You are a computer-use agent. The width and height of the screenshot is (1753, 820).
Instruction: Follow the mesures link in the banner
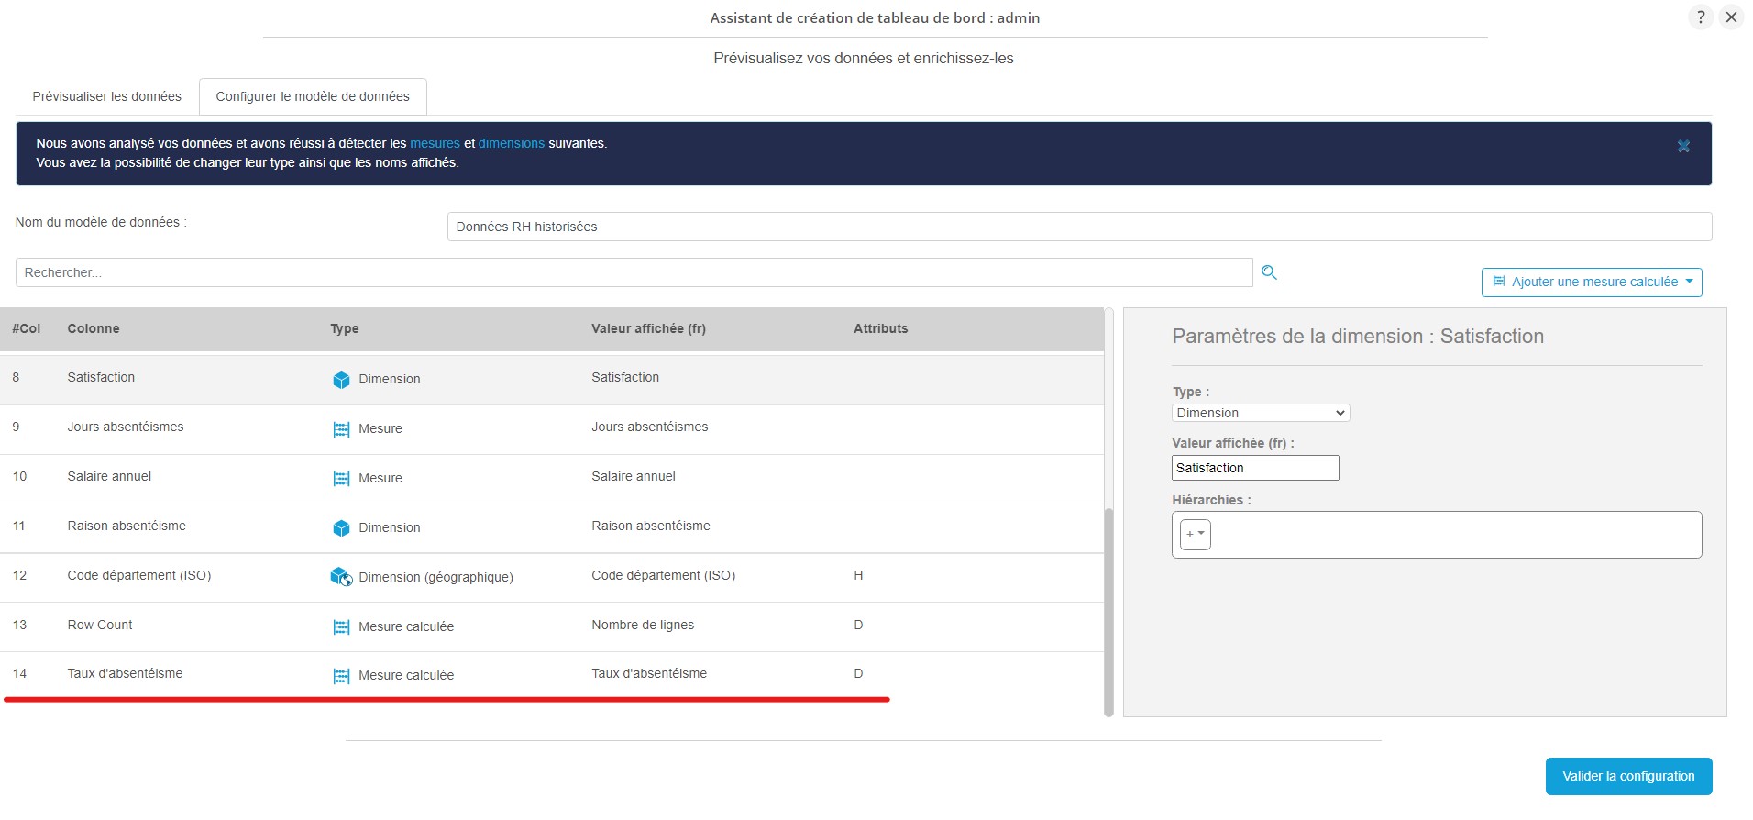pyautogui.click(x=435, y=143)
